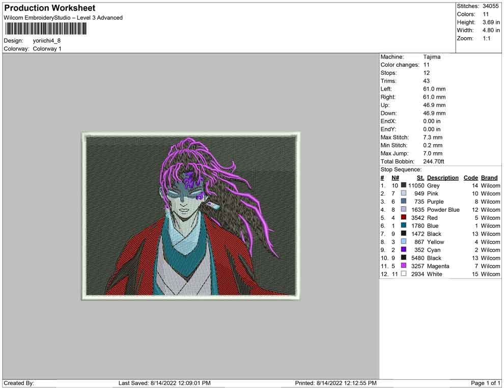
Task: Click the Red color swatch in stop 5
Action: (403, 217)
